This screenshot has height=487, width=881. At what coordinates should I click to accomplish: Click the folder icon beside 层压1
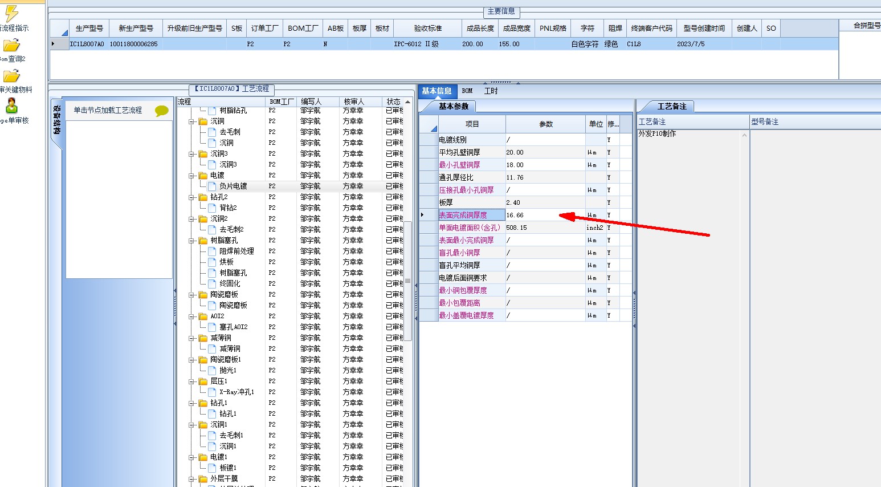[203, 382]
